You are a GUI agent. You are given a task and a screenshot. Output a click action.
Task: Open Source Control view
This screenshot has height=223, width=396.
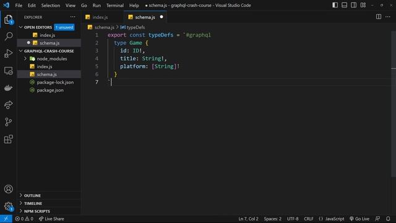(8, 122)
